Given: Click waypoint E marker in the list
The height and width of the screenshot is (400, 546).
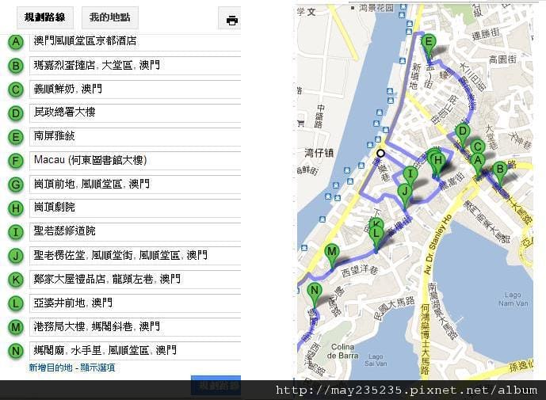Looking at the screenshot, I should click(x=16, y=137).
